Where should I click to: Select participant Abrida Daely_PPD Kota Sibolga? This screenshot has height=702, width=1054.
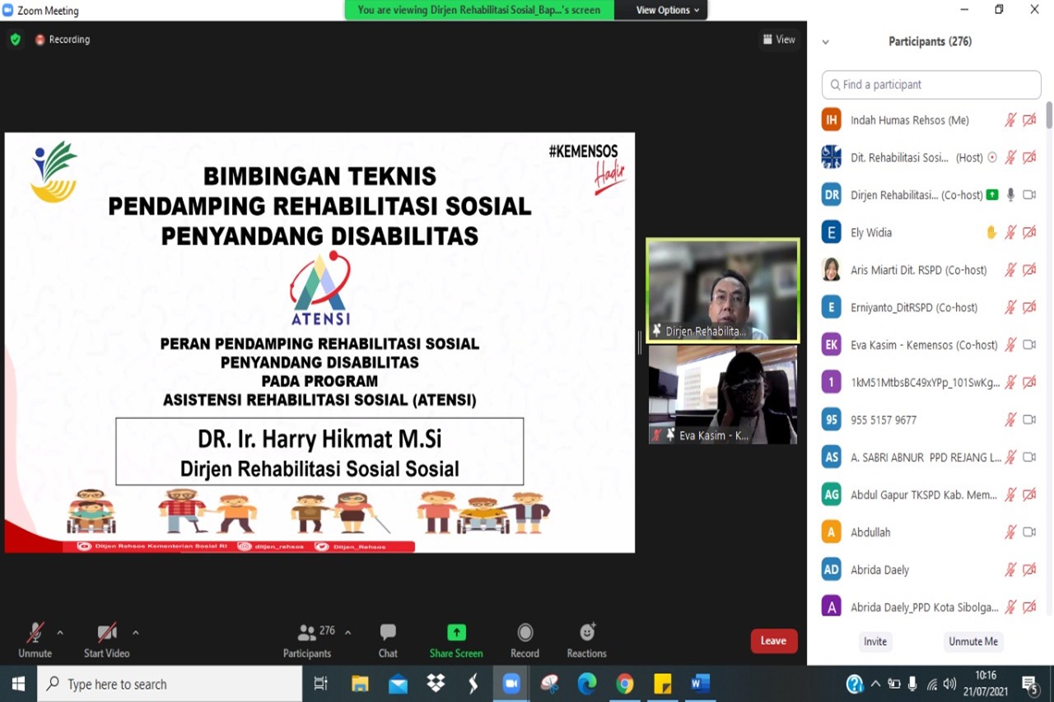tap(931, 607)
